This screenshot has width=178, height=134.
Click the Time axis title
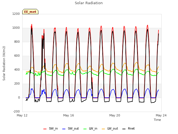[x=157, y=120]
